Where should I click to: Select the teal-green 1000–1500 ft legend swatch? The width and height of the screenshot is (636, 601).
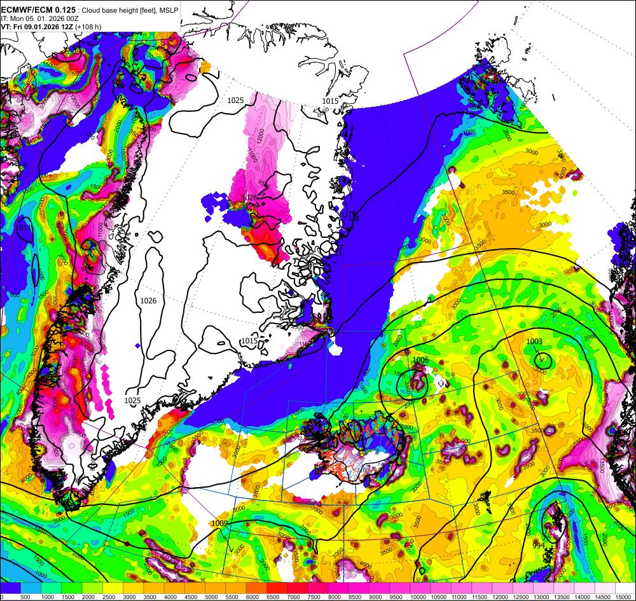click(52, 588)
